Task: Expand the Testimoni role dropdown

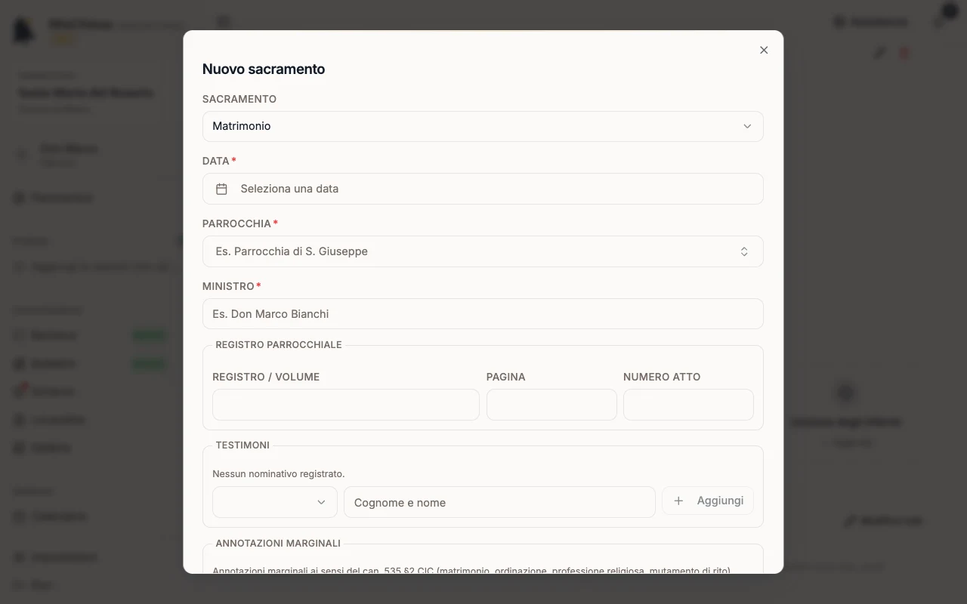Action: click(275, 502)
